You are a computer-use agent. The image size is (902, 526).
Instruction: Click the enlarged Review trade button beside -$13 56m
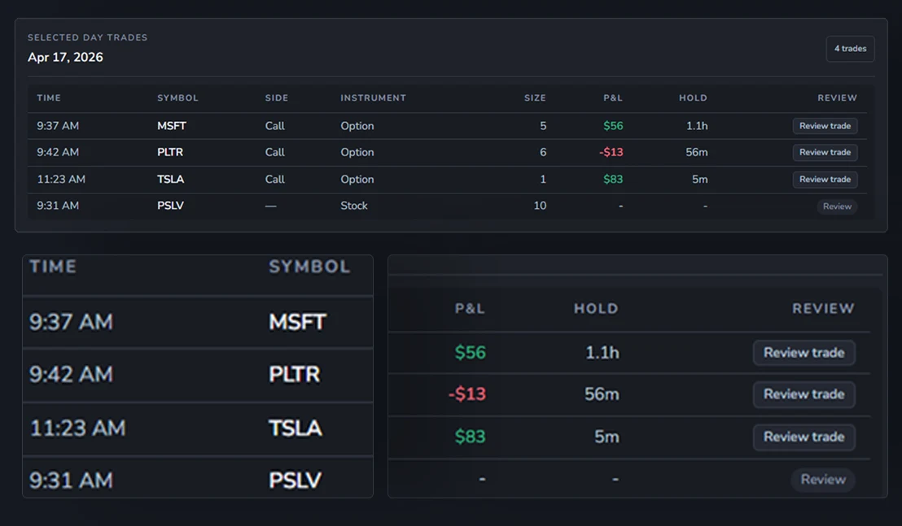[804, 394]
